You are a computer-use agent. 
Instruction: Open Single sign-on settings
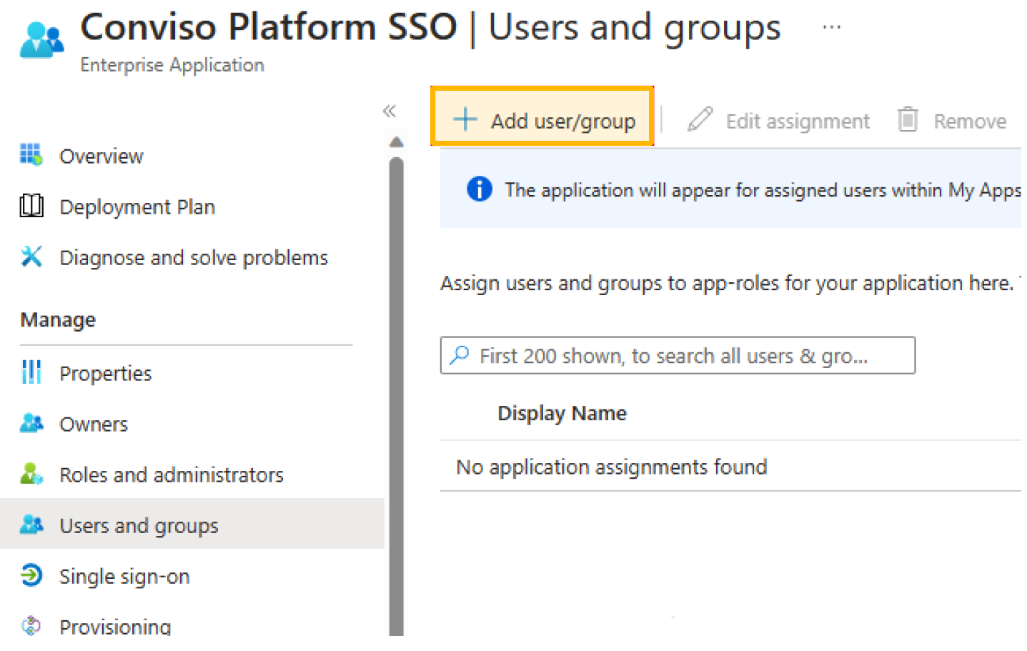pyautogui.click(x=124, y=577)
